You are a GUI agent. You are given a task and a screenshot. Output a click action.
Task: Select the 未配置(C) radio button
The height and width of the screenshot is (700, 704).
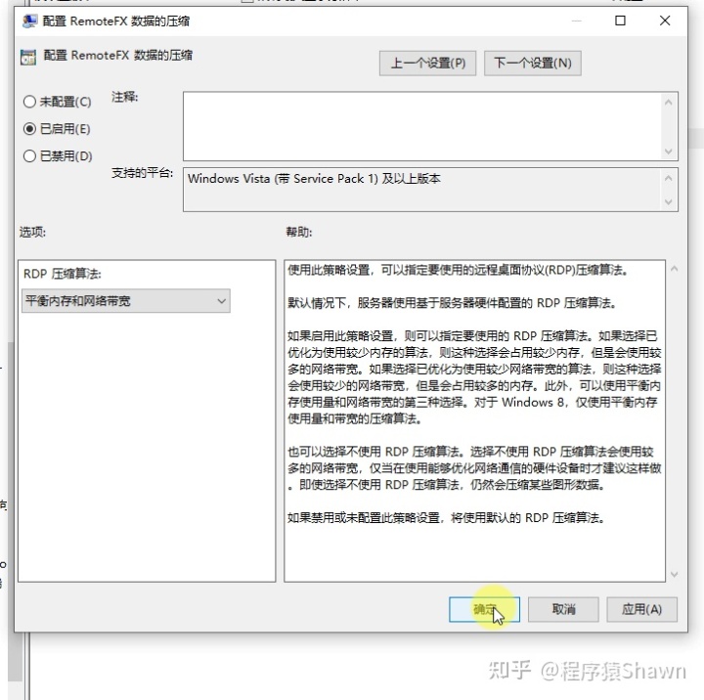(29, 102)
